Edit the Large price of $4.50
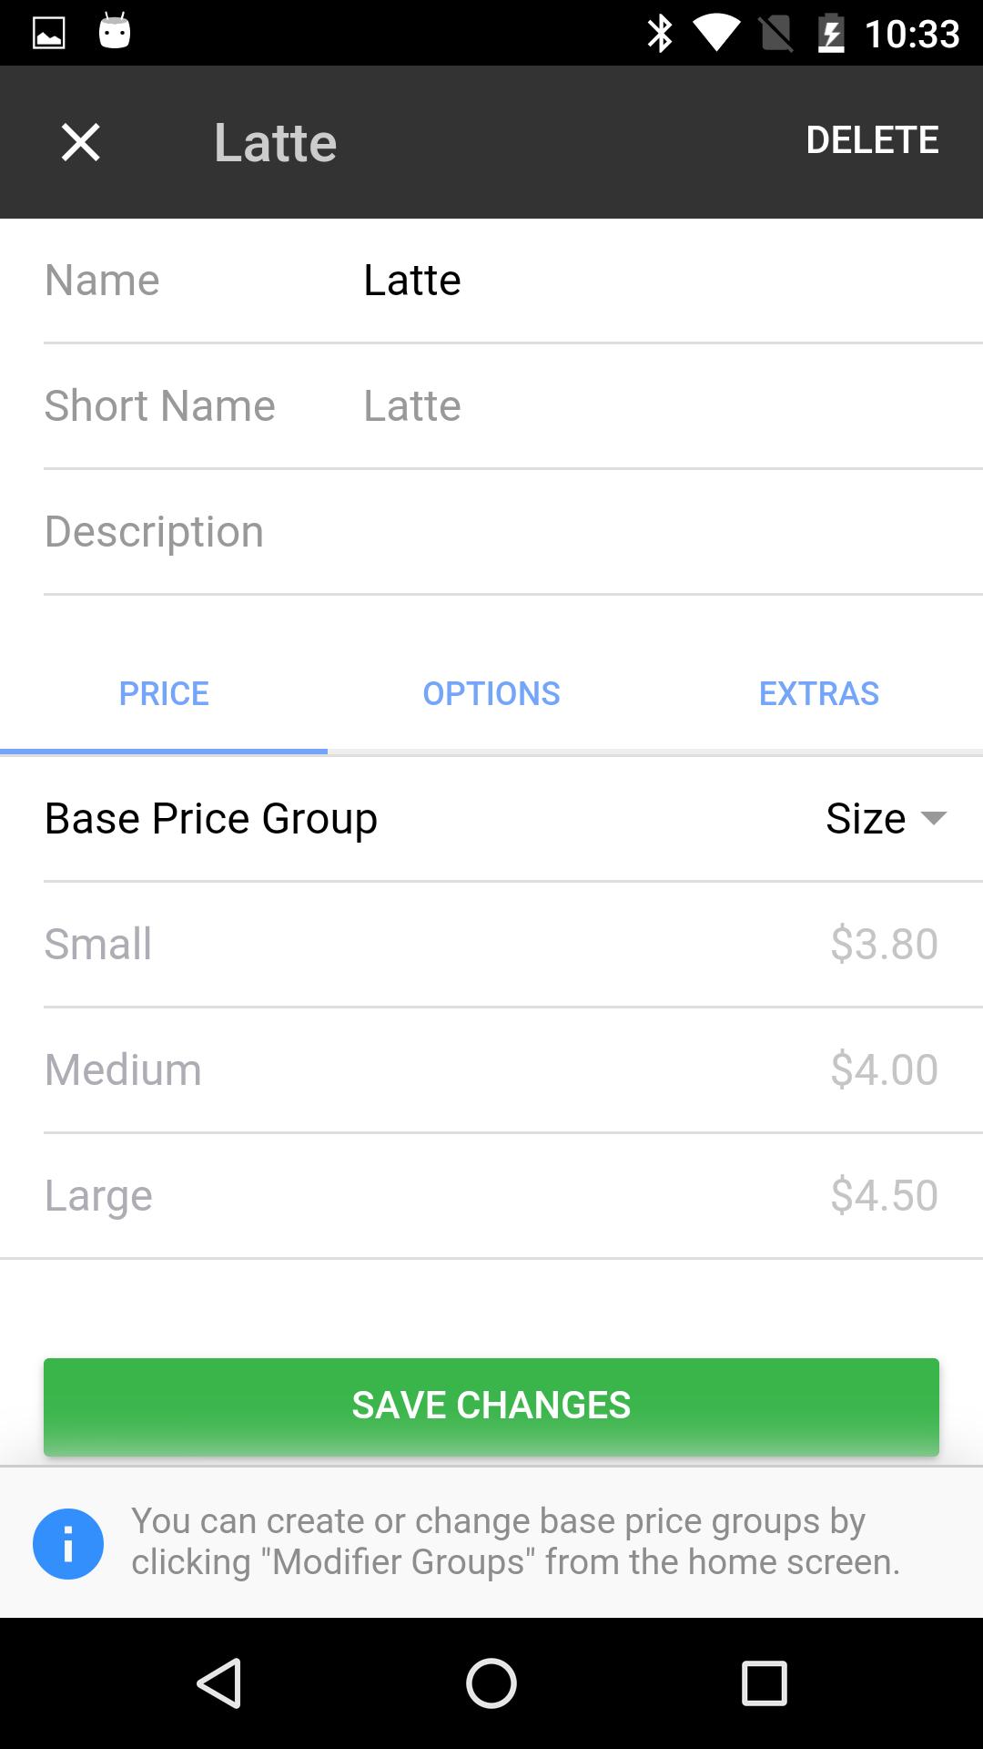This screenshot has width=983, height=1749. point(883,1195)
